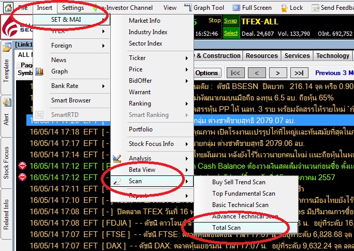Click the Alert speaker icon
This screenshot has height=251, width=354.
pos(7,102)
